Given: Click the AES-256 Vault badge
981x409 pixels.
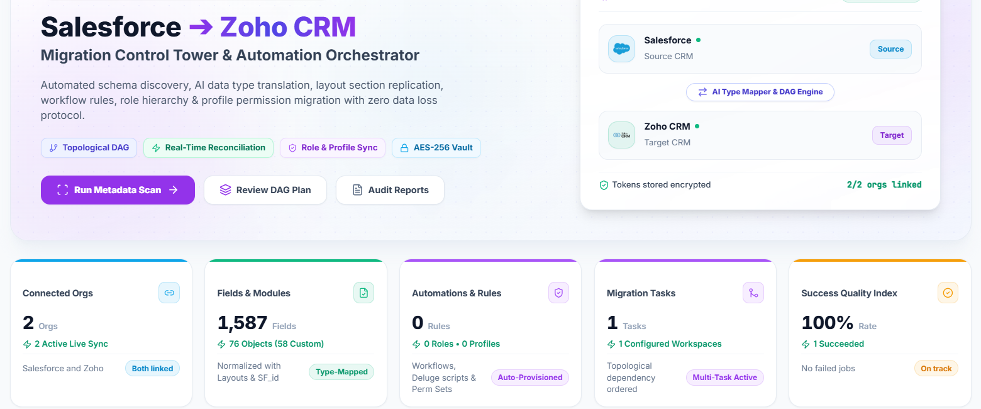Looking at the screenshot, I should click(436, 148).
